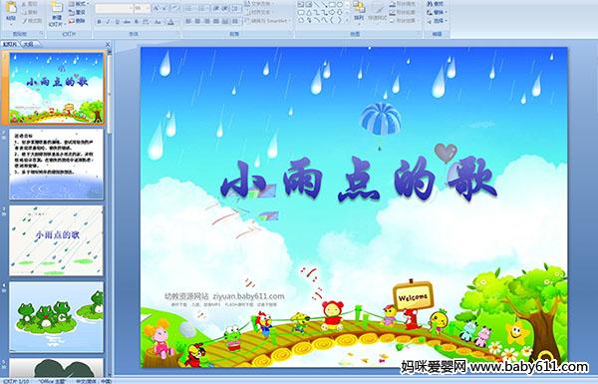The width and height of the screenshot is (598, 384).
Task: Switch to the Slides pane tab
Action: [10, 44]
